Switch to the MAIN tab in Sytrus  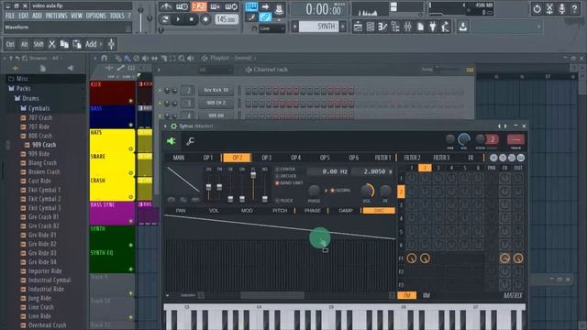(x=179, y=158)
